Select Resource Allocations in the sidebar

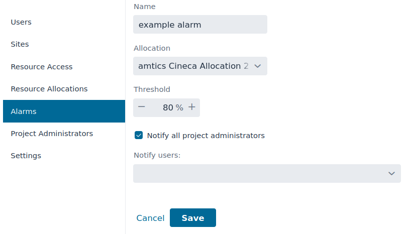pos(49,89)
